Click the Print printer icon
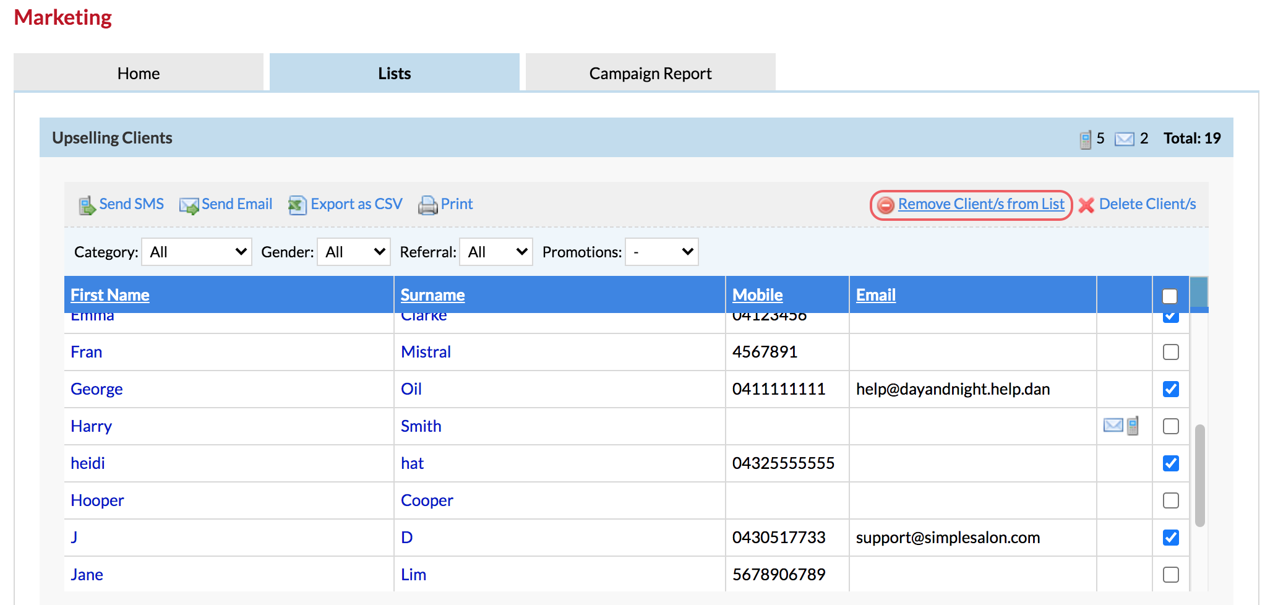 [427, 205]
